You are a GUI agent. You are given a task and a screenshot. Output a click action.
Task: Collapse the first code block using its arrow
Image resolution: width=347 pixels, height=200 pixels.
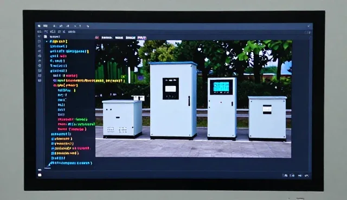[x=47, y=41]
